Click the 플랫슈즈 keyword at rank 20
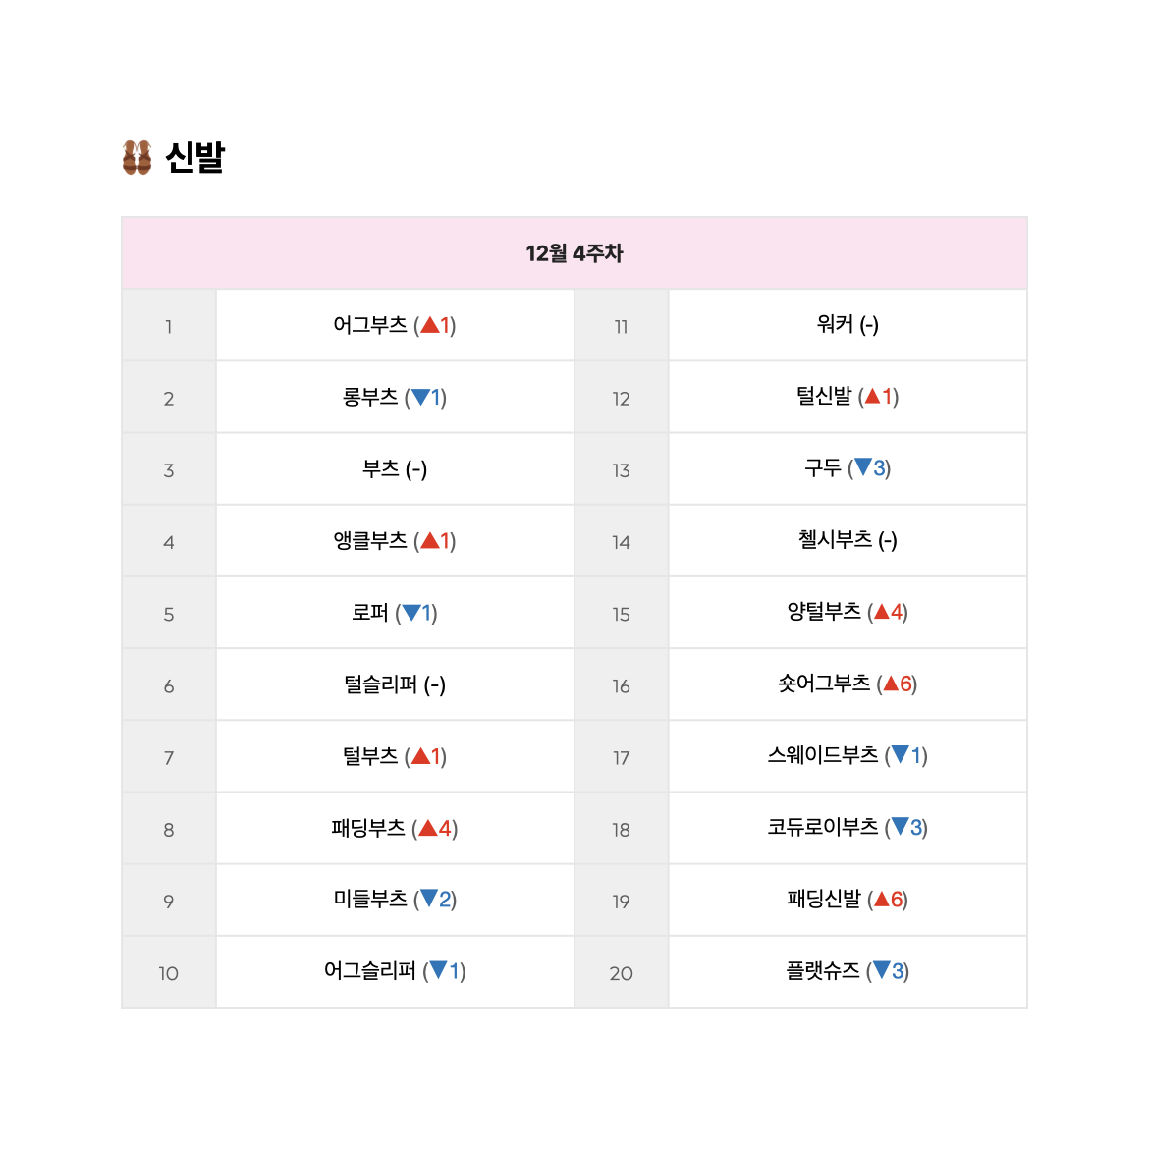The image size is (1149, 1149). tap(823, 971)
